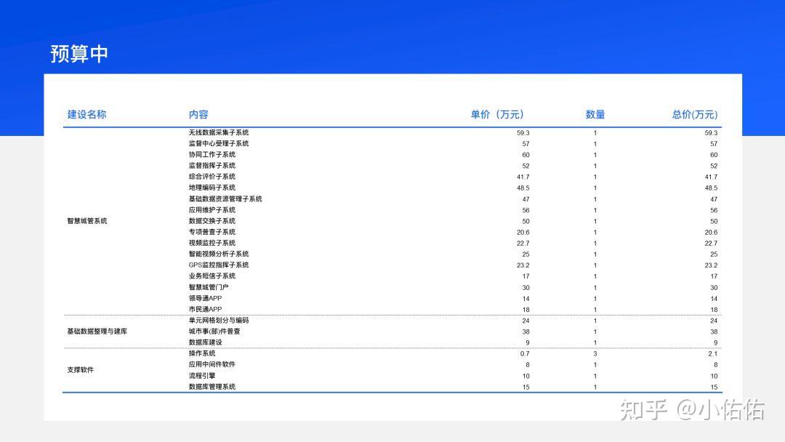This screenshot has height=442, width=785.
Task: Click the 协同工作子系统 entry
Action: coord(212,155)
